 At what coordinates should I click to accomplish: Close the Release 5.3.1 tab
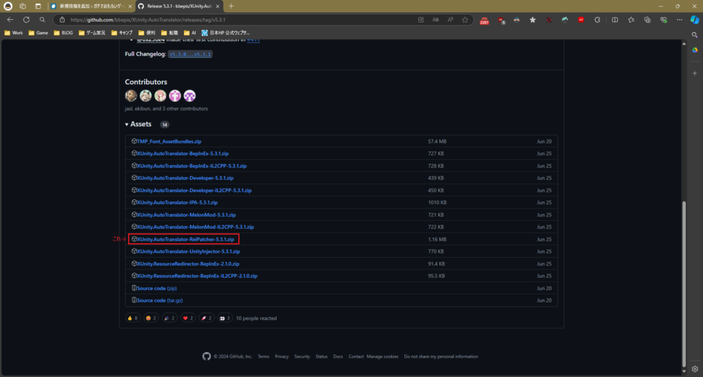point(218,6)
